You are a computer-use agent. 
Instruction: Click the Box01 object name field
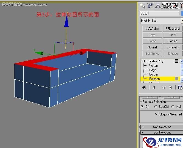(x=160, y=13)
